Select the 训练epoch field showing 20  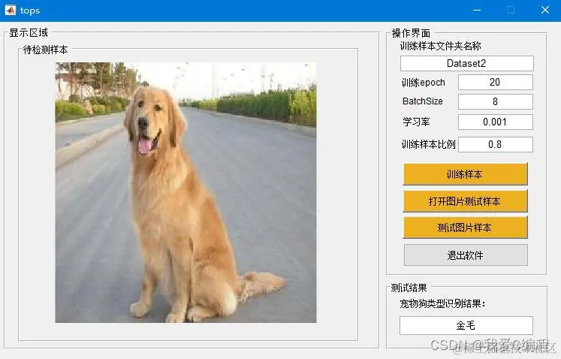(495, 83)
